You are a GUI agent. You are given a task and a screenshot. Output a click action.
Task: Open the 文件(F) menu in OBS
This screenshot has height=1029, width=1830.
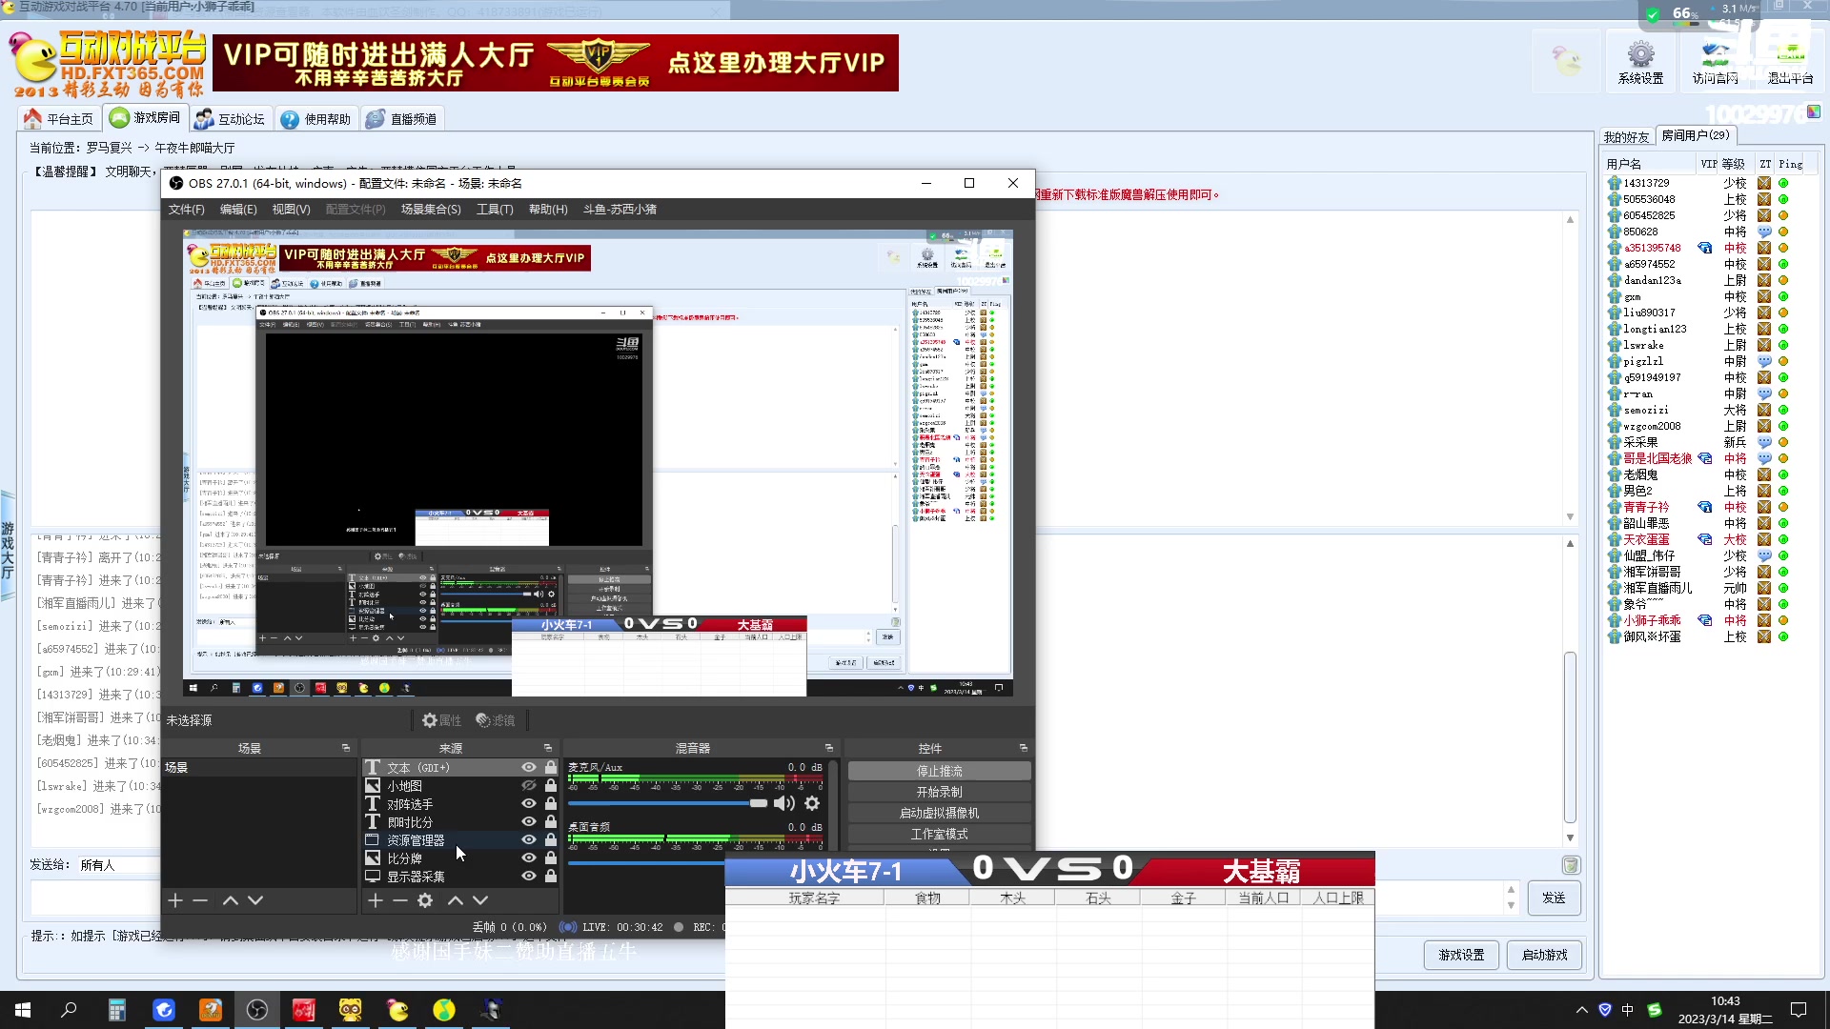(187, 210)
